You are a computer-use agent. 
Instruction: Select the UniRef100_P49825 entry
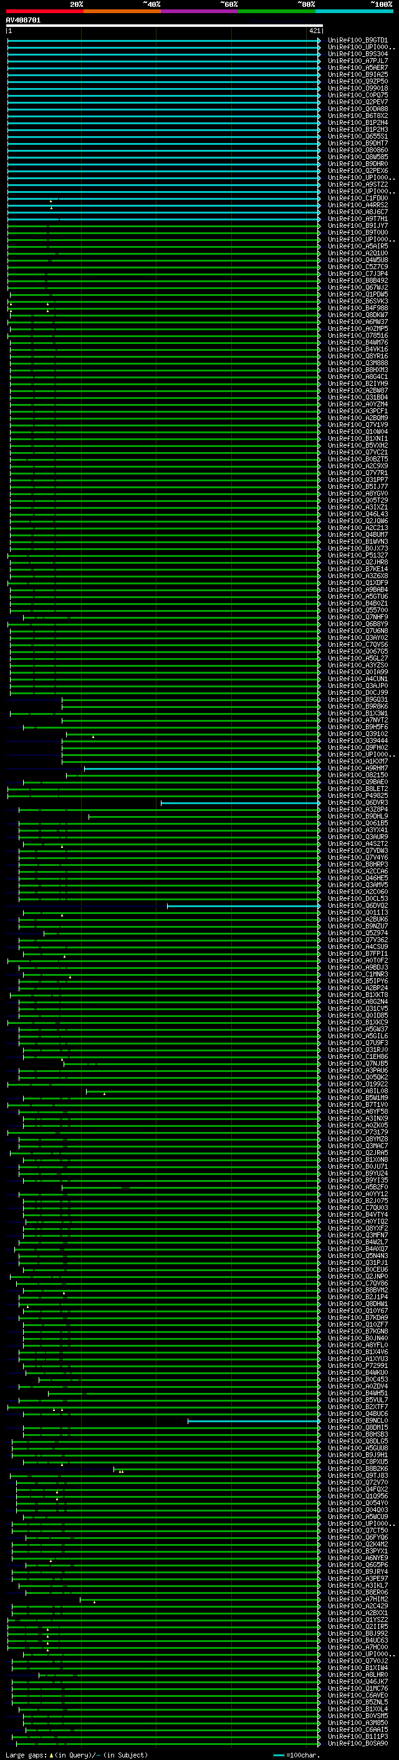pyautogui.click(x=358, y=796)
